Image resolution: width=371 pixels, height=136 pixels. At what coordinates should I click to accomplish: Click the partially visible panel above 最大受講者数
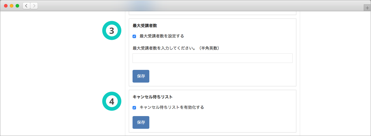tap(212, 13)
